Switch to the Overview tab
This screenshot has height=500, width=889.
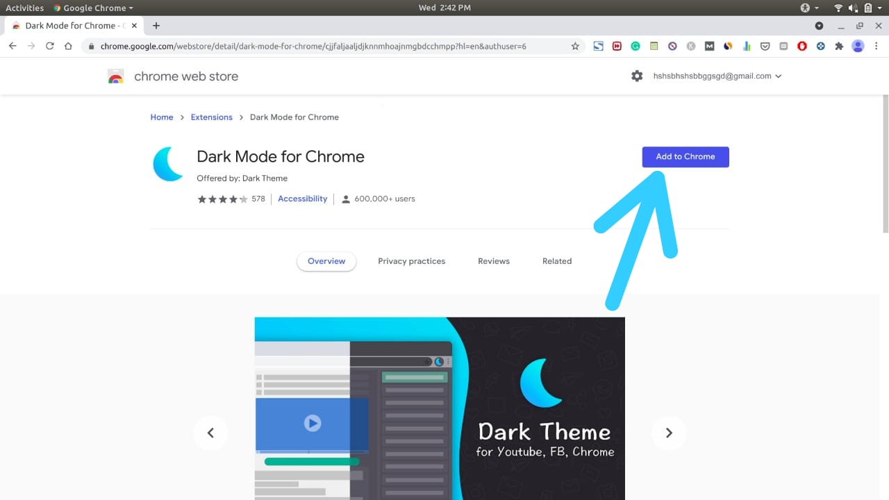tap(326, 261)
